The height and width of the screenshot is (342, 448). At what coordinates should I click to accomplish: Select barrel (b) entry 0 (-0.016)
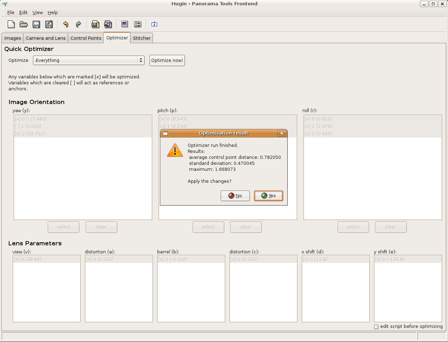(x=191, y=259)
